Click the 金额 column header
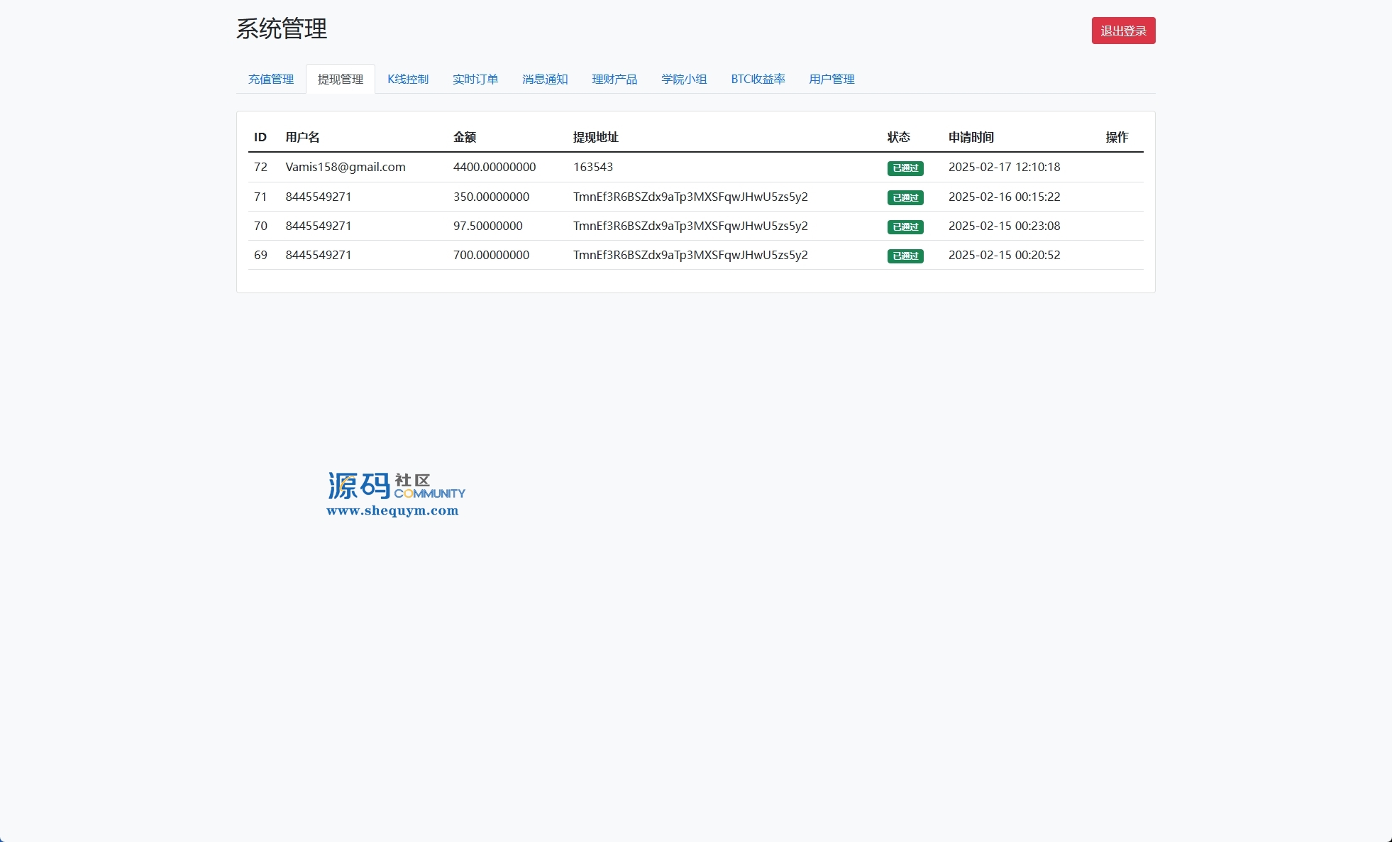1392x842 pixels. (x=465, y=137)
